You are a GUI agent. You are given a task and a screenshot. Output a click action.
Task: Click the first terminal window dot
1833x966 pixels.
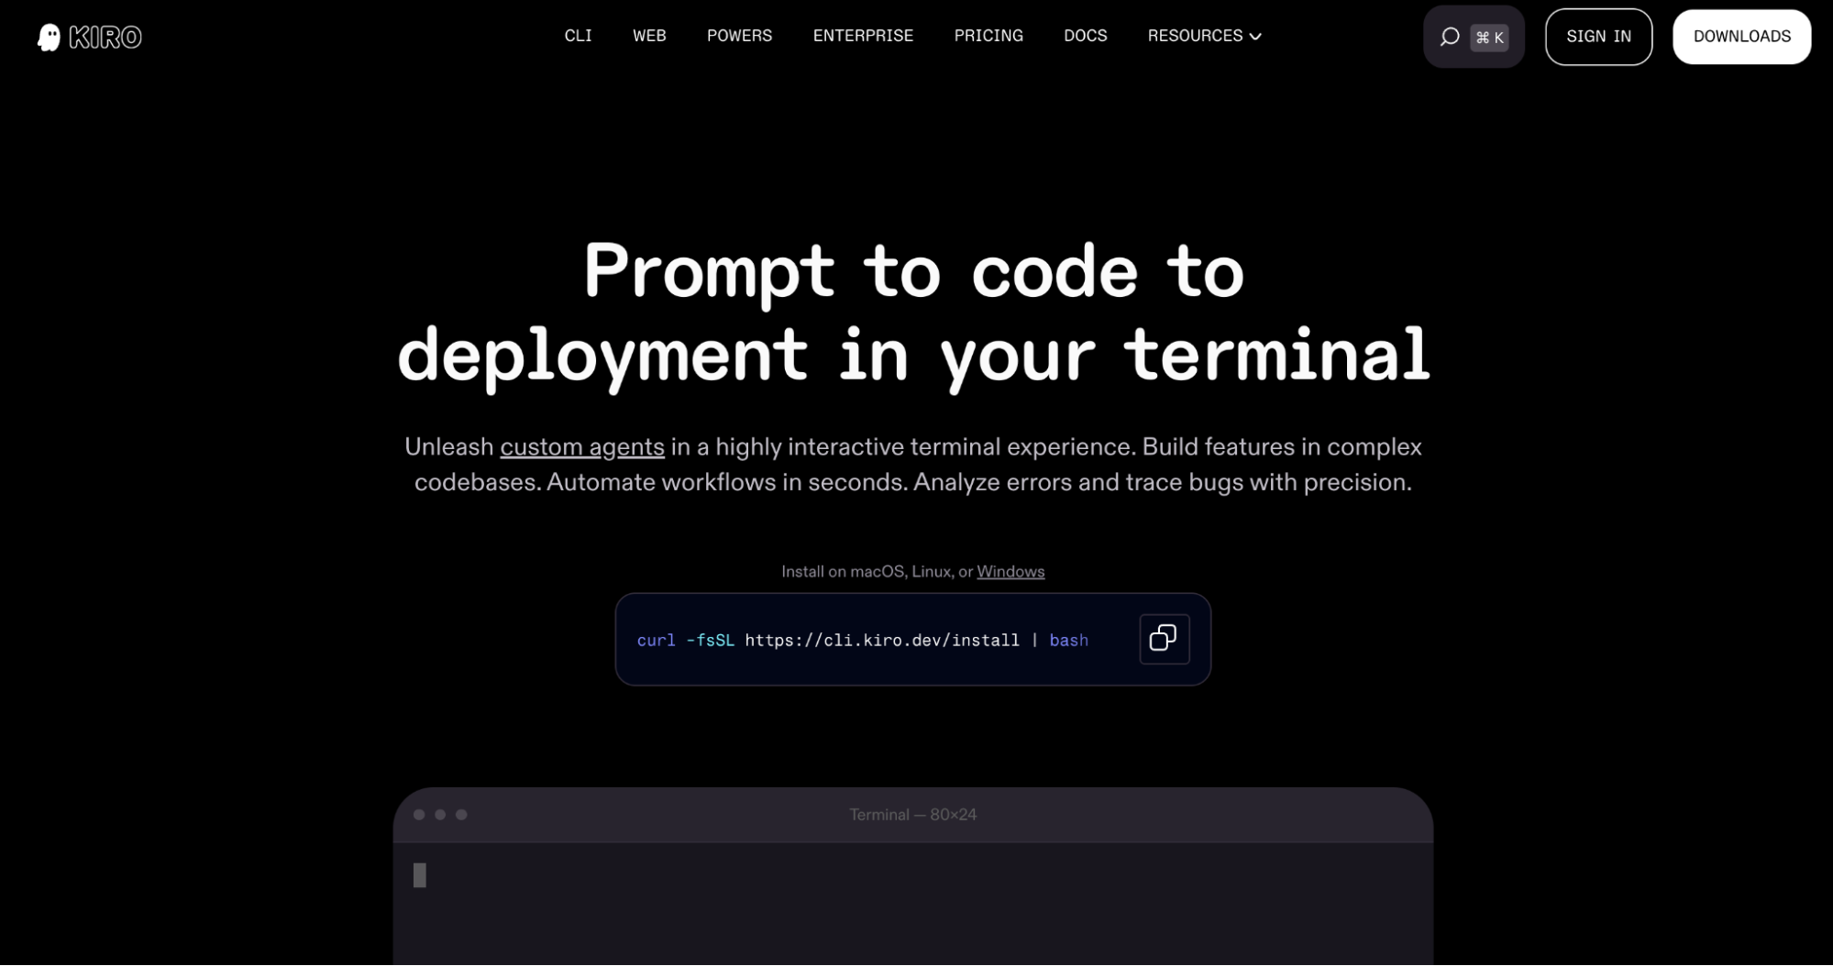point(419,815)
